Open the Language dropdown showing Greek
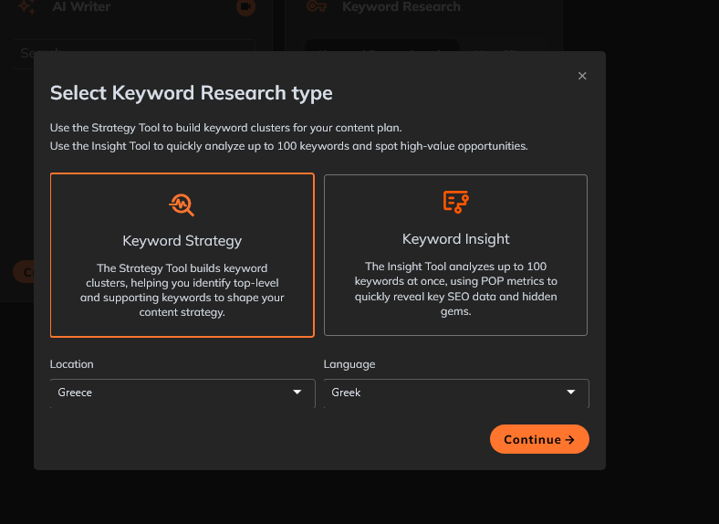719x524 pixels. click(x=456, y=393)
